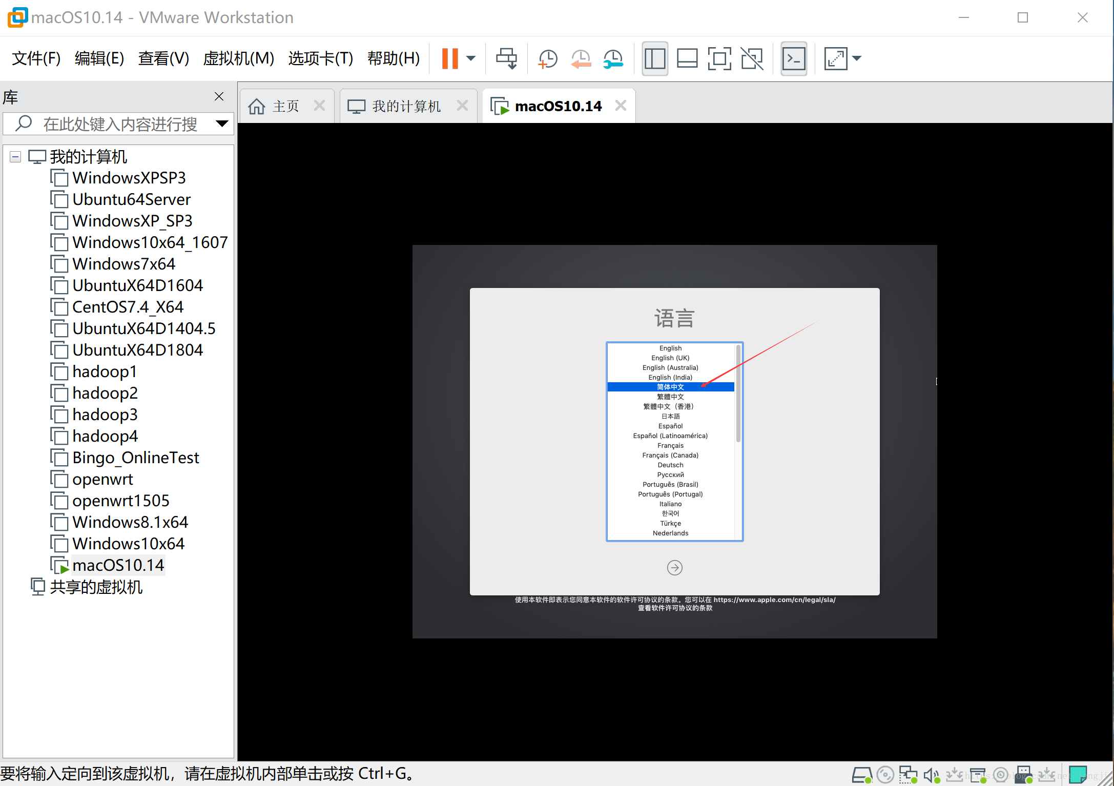Toggle the thumbnail bar view icon
Screen dimensions: 1114x786
click(x=687, y=58)
